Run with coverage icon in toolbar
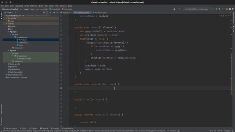 pyautogui.click(x=220, y=9)
